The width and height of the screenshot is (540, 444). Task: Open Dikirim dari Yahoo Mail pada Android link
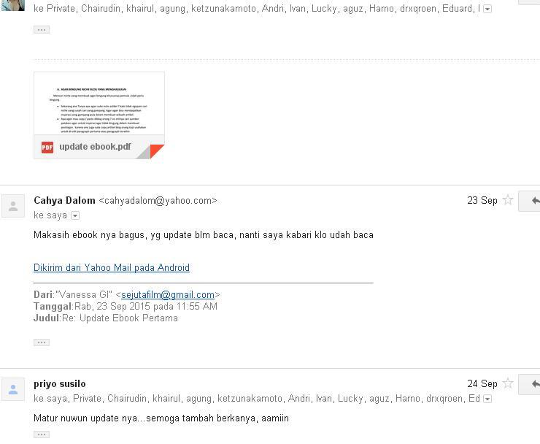pos(112,268)
